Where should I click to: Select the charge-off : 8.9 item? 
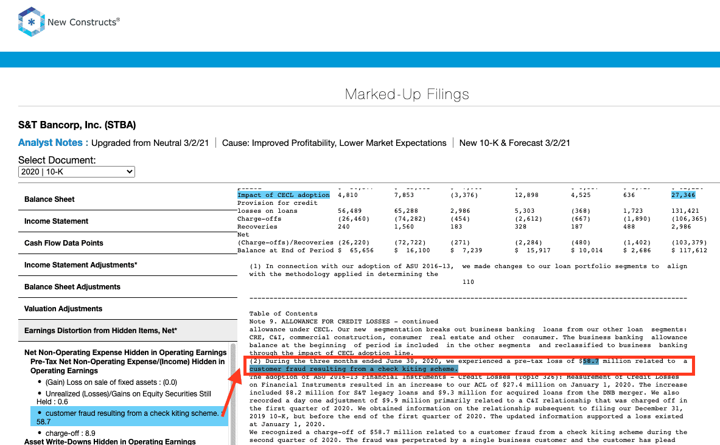point(70,433)
